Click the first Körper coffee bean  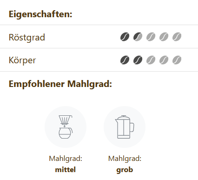coord(125,60)
